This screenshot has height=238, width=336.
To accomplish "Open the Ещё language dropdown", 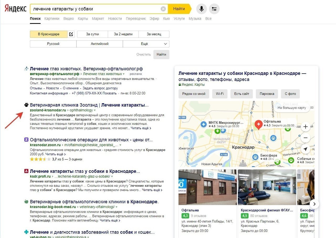I will coord(146,44).
